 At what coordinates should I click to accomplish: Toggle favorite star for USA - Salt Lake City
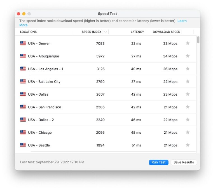(188, 82)
